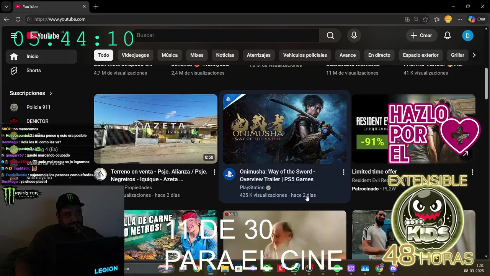Open the Onimusha Way of the Sword title
Viewport: 490px width, 276px height.
[278, 176]
